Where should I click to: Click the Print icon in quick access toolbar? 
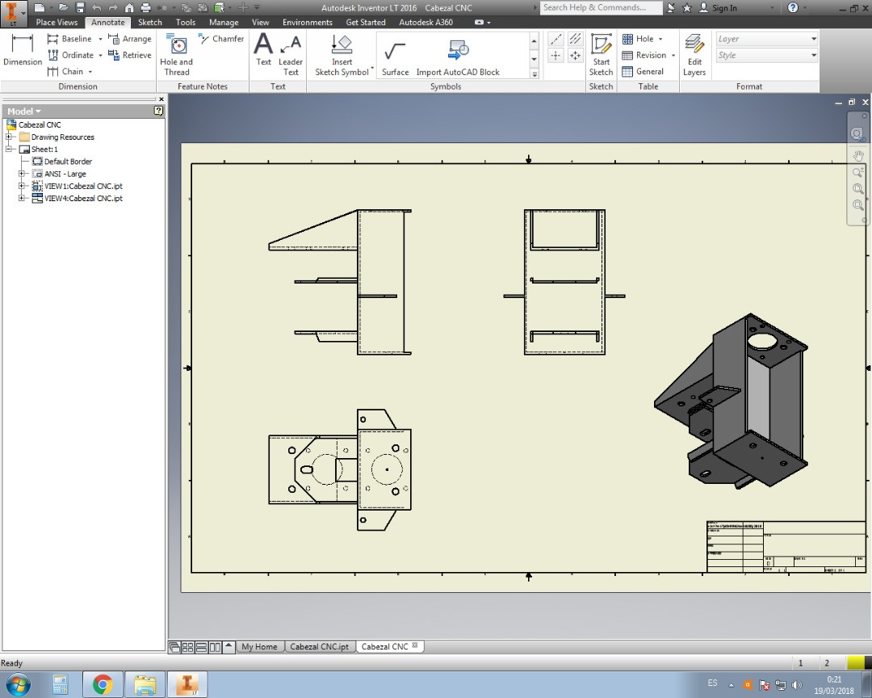(x=145, y=8)
